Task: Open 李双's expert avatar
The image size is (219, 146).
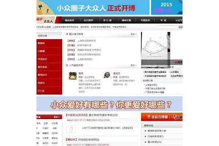Action: click(x=73, y=75)
